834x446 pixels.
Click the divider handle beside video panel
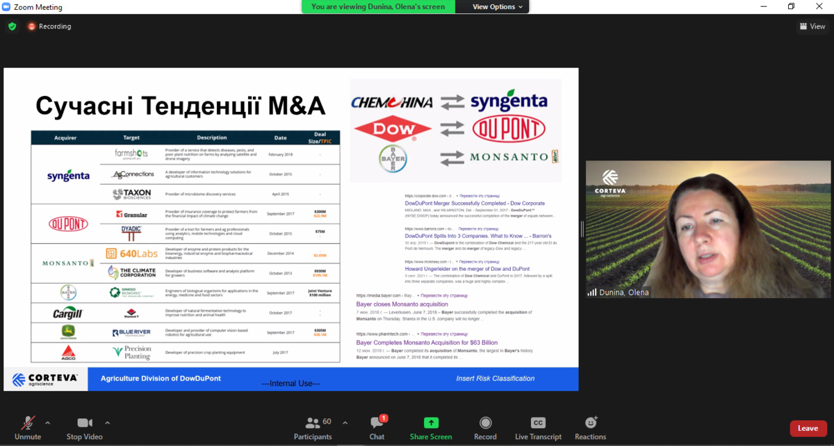coord(582,229)
